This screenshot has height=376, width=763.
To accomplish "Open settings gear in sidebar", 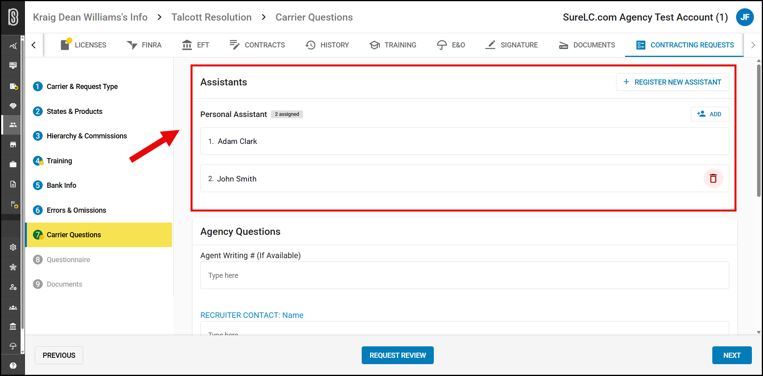I will (x=13, y=247).
